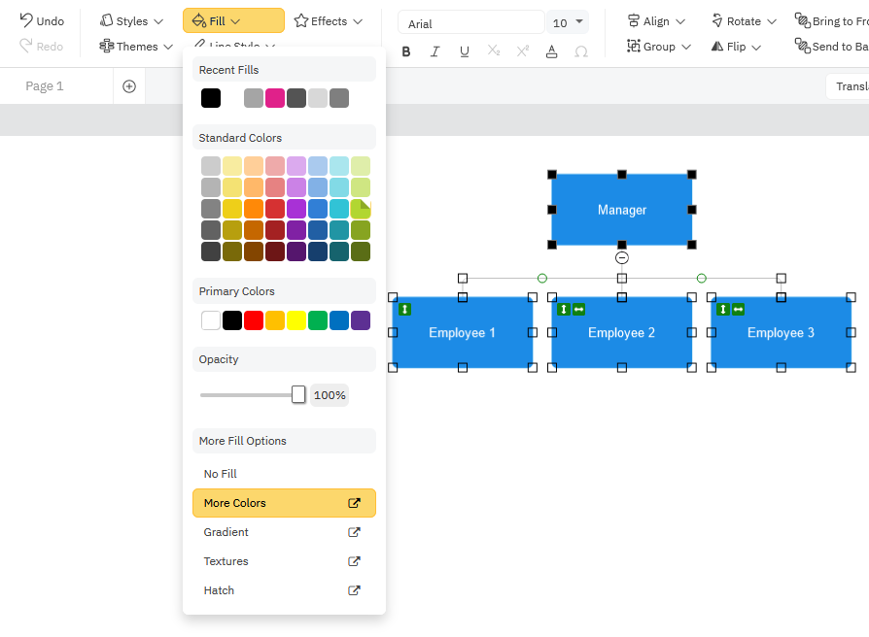Toggle the selection lock on Employee 1

(x=405, y=309)
